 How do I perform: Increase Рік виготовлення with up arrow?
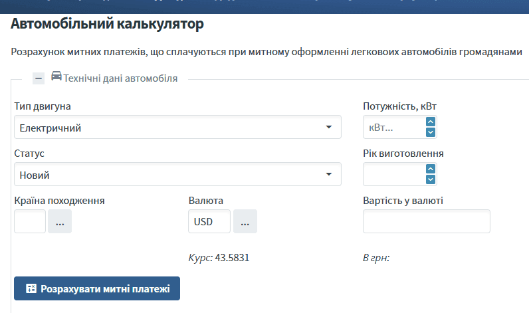point(431,169)
